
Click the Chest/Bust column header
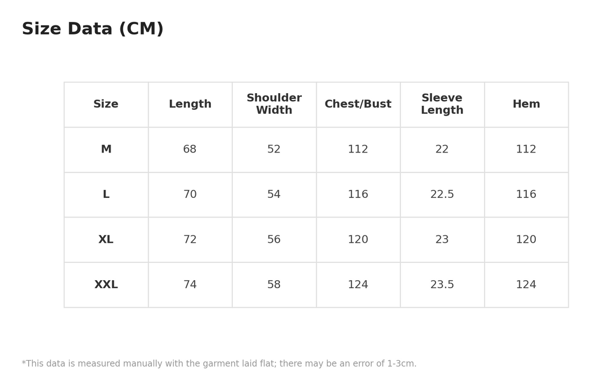[358, 104]
